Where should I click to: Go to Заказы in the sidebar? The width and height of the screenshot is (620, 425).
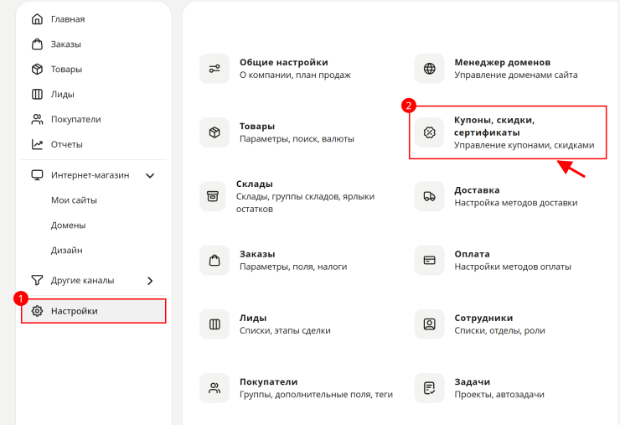pyautogui.click(x=65, y=44)
